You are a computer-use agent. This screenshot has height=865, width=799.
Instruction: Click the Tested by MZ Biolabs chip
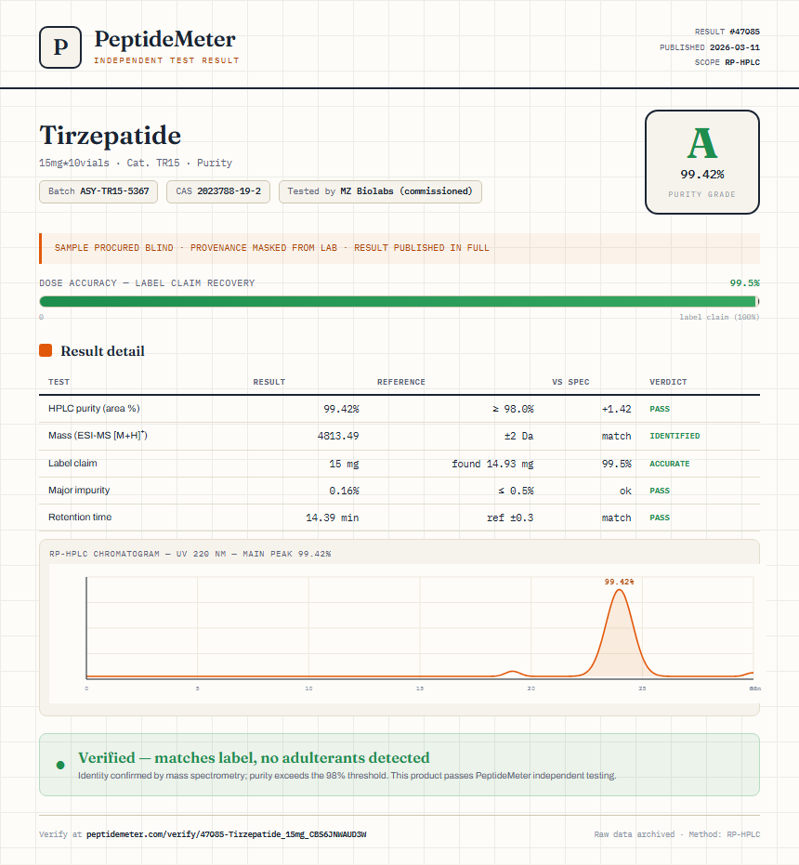click(x=380, y=191)
